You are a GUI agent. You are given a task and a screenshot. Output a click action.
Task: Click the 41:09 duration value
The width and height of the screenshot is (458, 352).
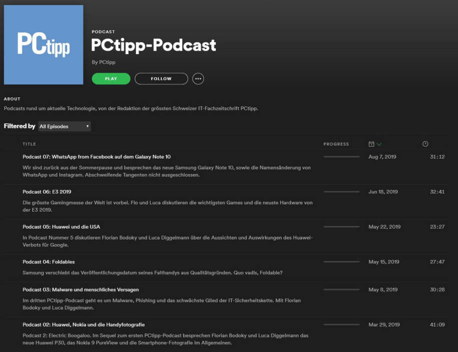tap(437, 325)
